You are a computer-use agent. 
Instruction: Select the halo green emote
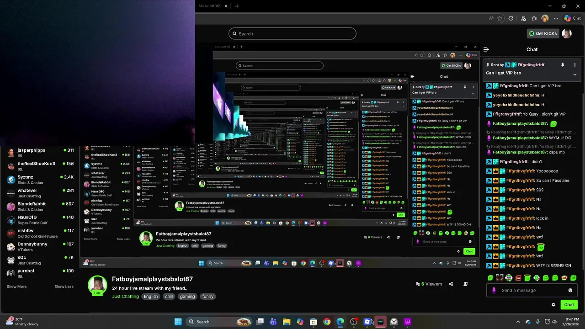[527, 278]
